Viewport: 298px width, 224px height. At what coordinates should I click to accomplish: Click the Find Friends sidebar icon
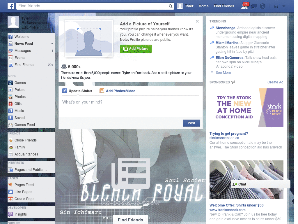tap(10, 65)
